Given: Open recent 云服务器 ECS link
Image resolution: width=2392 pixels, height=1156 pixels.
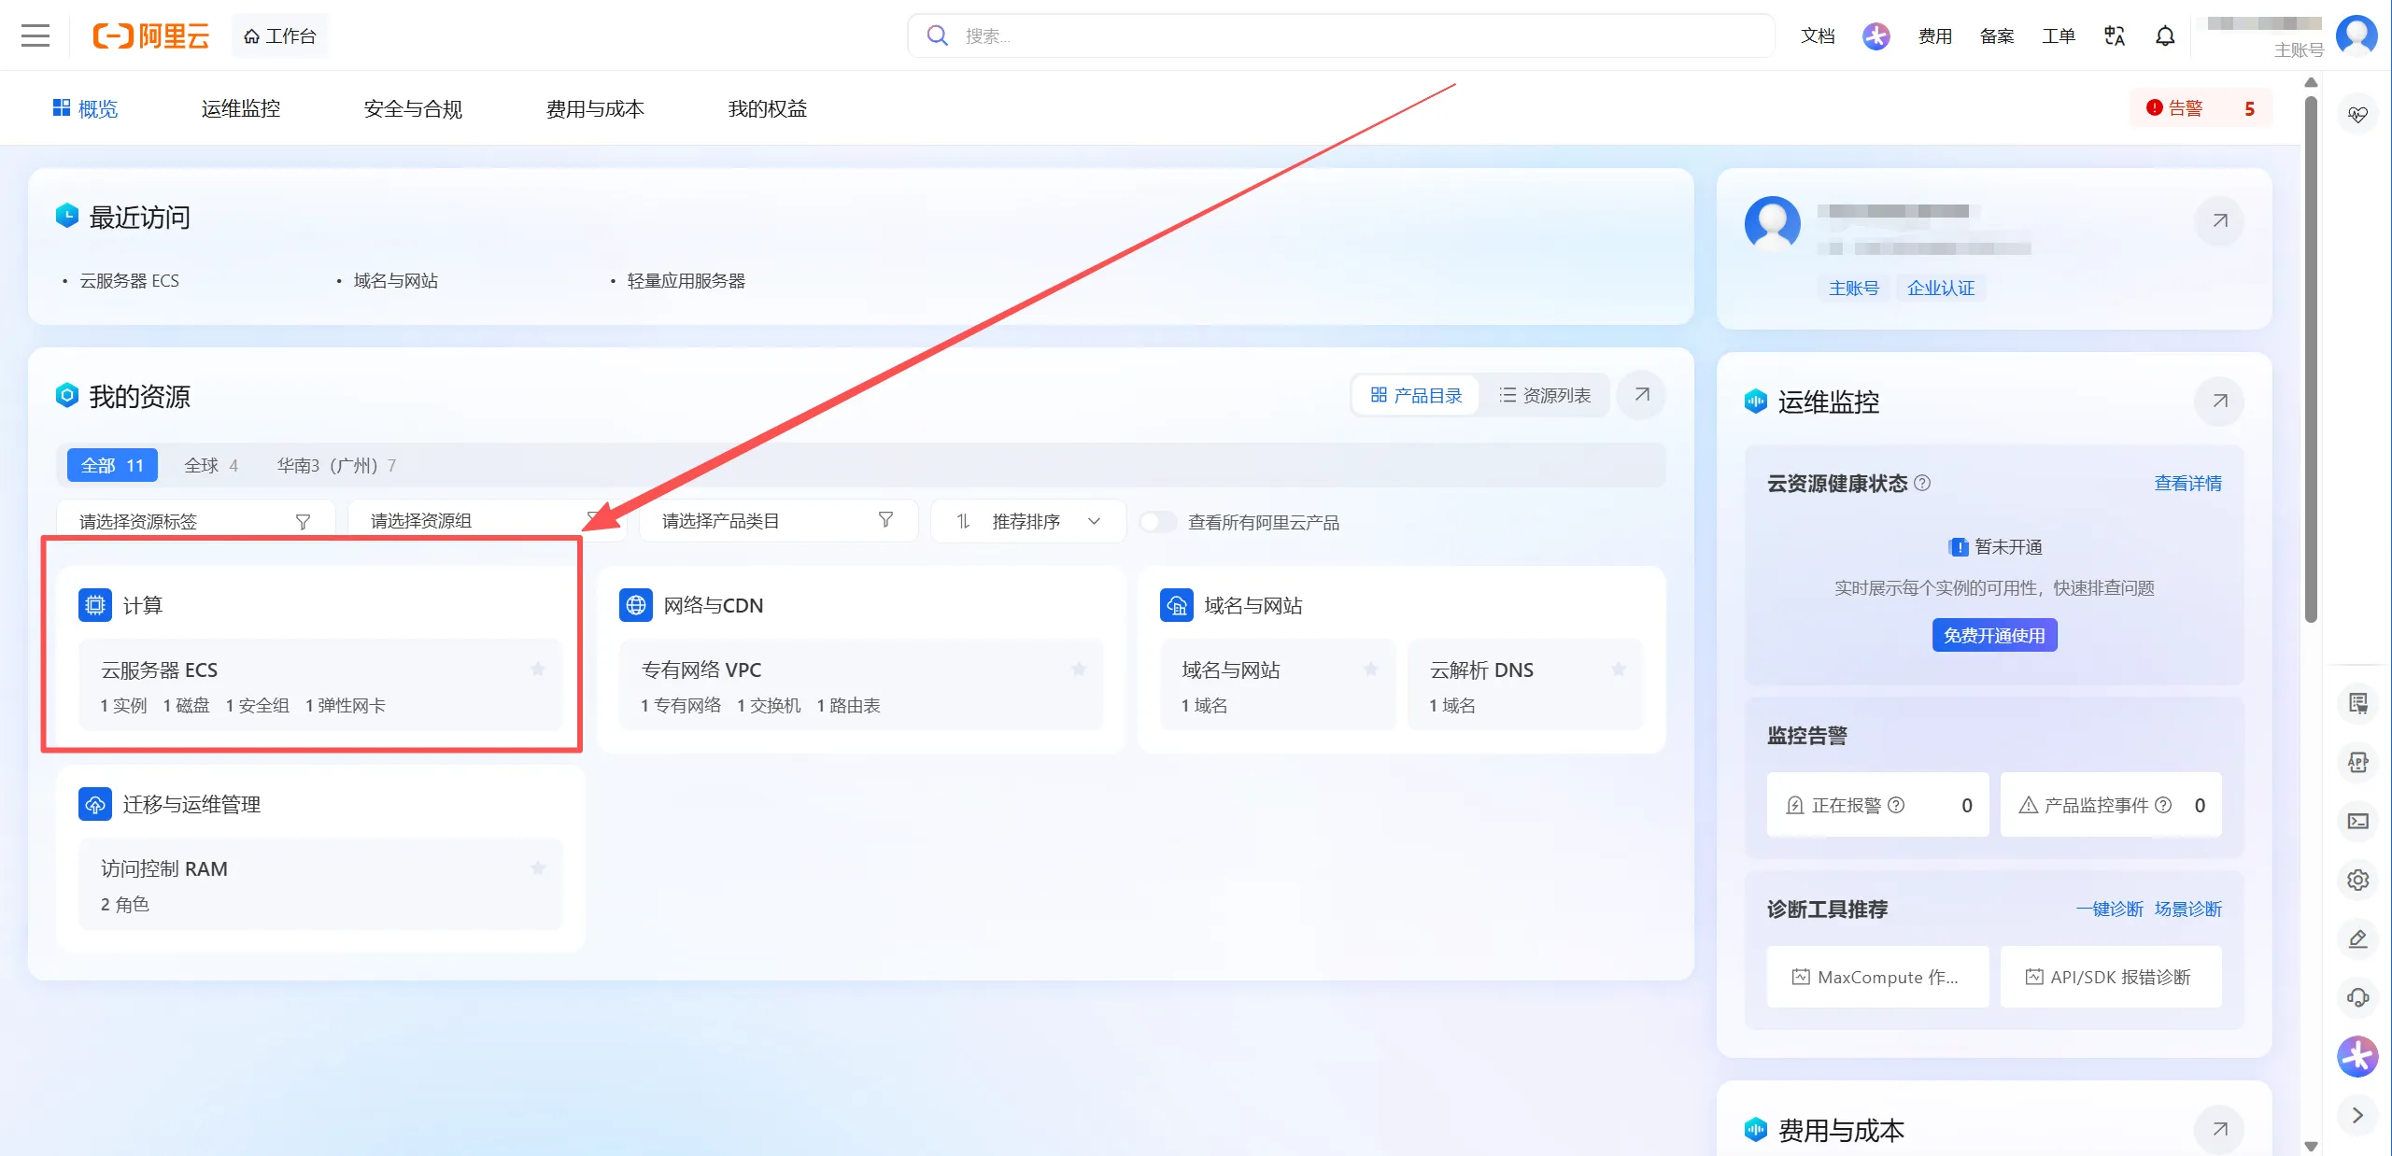Looking at the screenshot, I should click(x=129, y=280).
